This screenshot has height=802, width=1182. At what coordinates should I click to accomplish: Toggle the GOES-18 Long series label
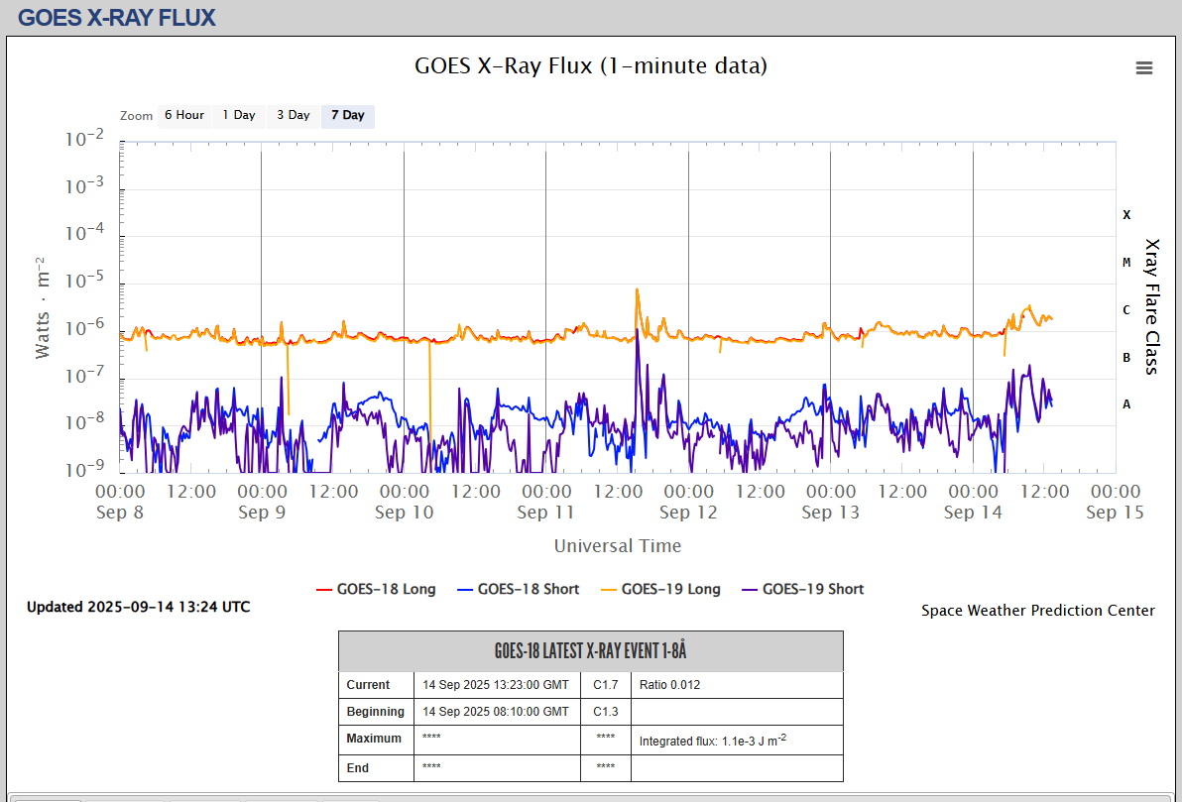tap(386, 589)
